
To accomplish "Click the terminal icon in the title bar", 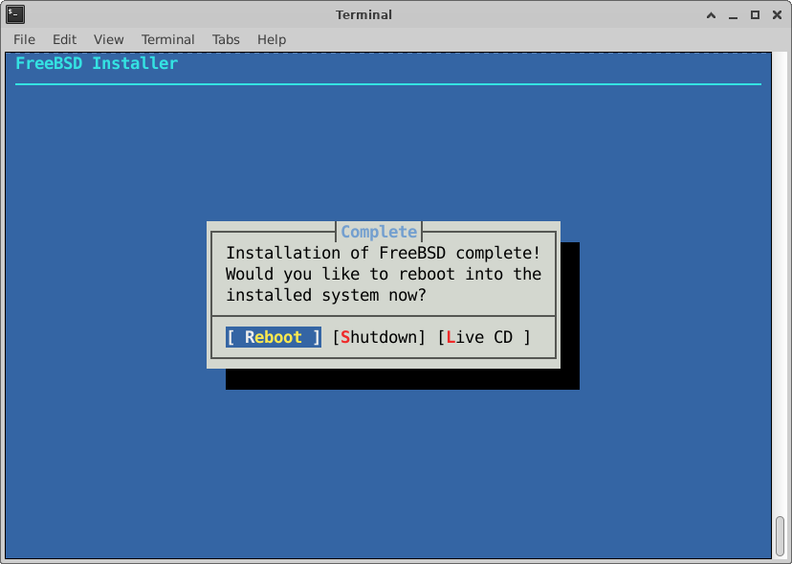I will tap(15, 14).
